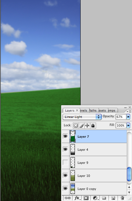Select Layer 4 thumbnail
This screenshot has height=201, width=132.
coord(73,149)
